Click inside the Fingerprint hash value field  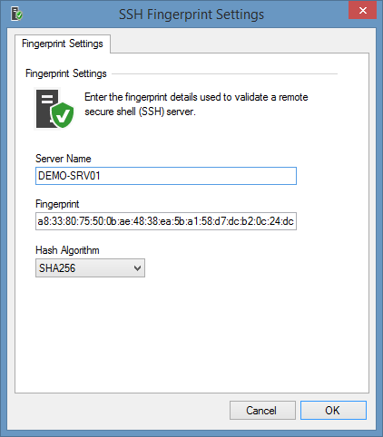click(166, 221)
